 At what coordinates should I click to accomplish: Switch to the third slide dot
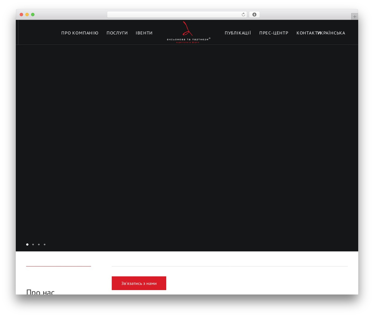pyautogui.click(x=39, y=244)
